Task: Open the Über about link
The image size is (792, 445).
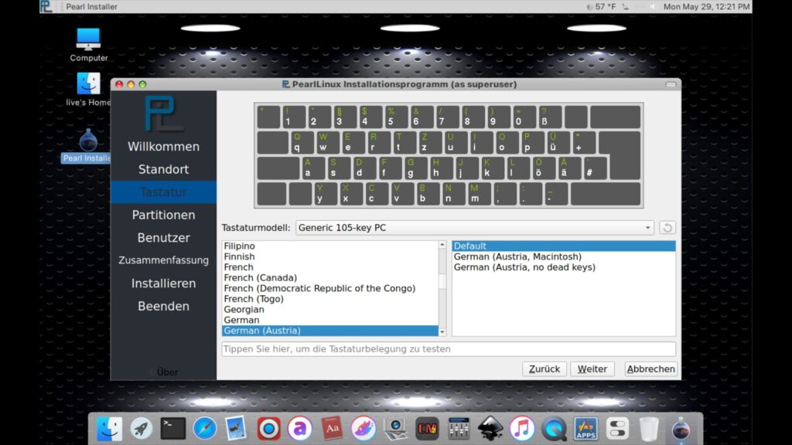Action: pyautogui.click(x=164, y=372)
